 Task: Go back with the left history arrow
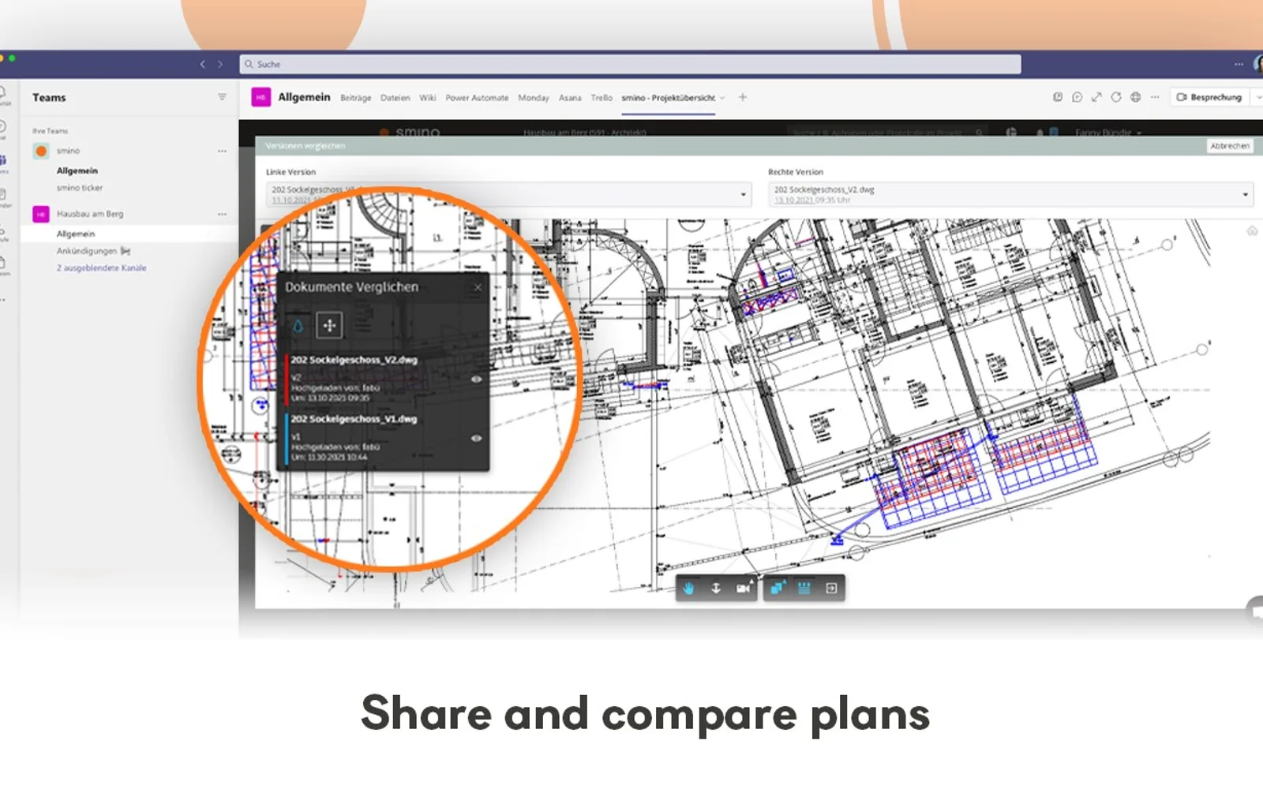point(203,64)
